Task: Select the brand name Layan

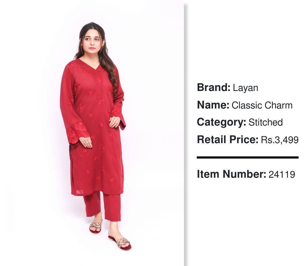Action: 246,88
